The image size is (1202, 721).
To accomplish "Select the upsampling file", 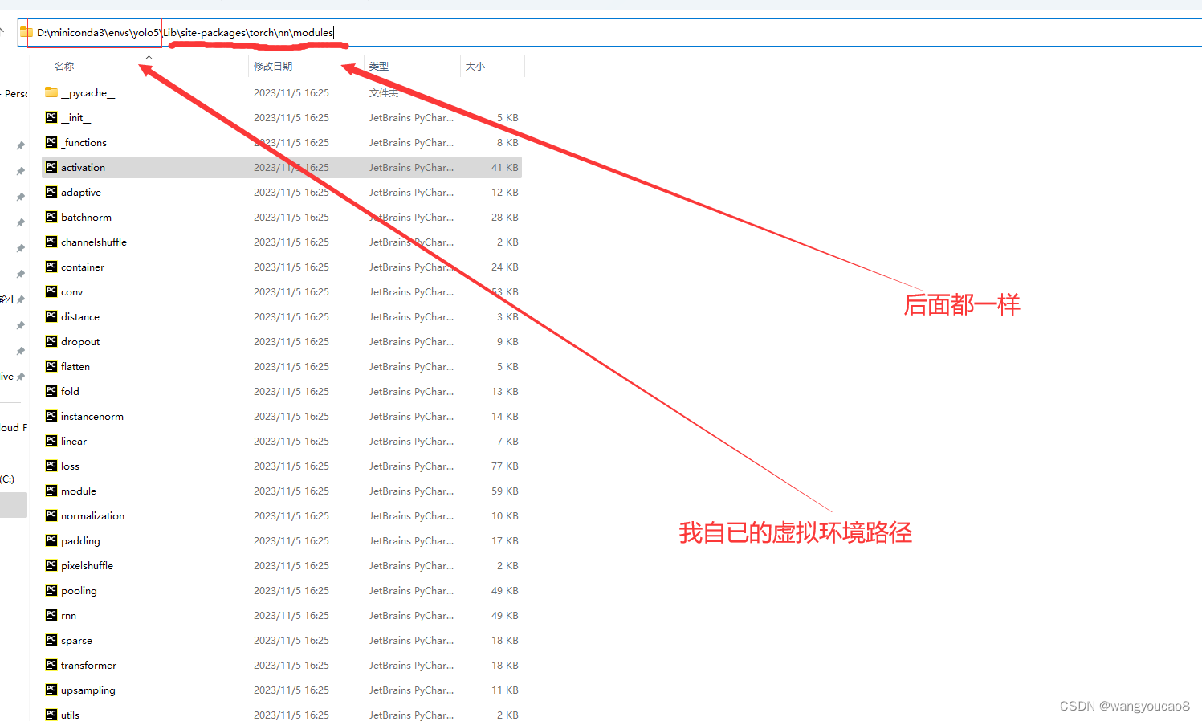I will 88,690.
